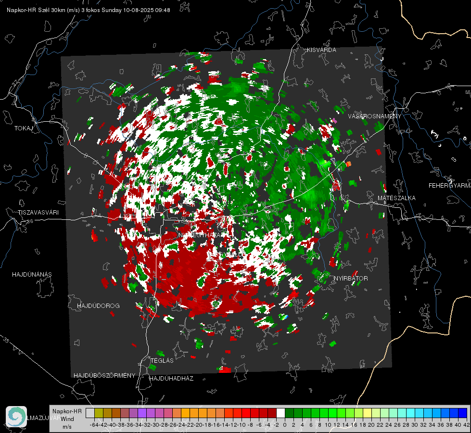The height and width of the screenshot is (433, 471).
Task: Click road number 36 near Tiszavasvári
Action: tap(30, 221)
